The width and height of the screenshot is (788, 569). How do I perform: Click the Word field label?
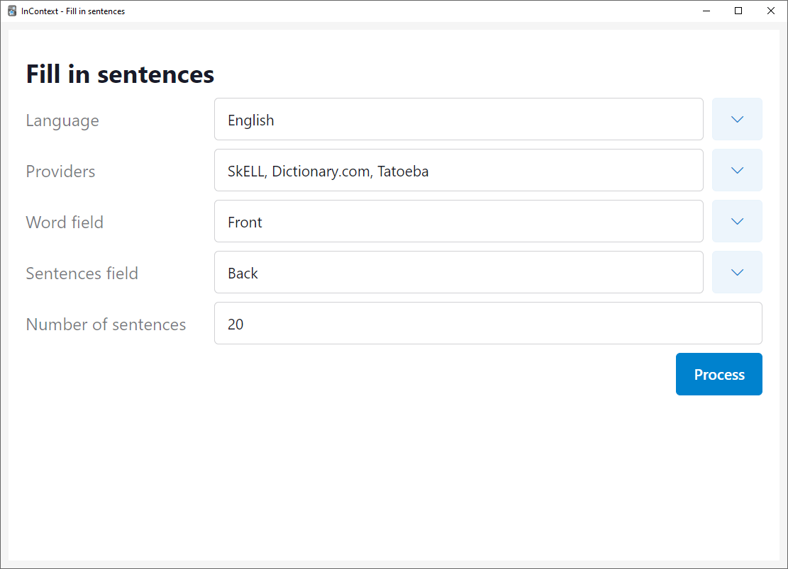tap(65, 222)
